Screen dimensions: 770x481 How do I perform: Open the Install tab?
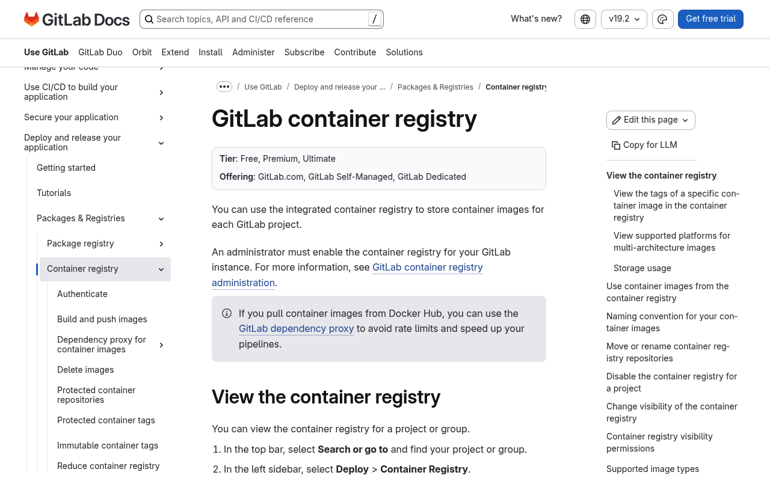(211, 52)
